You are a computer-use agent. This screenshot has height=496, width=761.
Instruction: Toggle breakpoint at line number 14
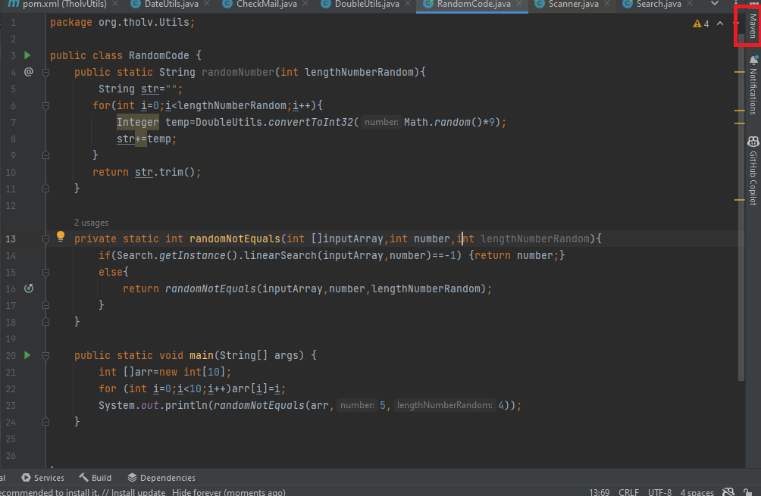click(x=11, y=255)
